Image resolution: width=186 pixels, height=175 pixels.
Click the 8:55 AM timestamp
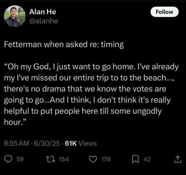(x=16, y=143)
